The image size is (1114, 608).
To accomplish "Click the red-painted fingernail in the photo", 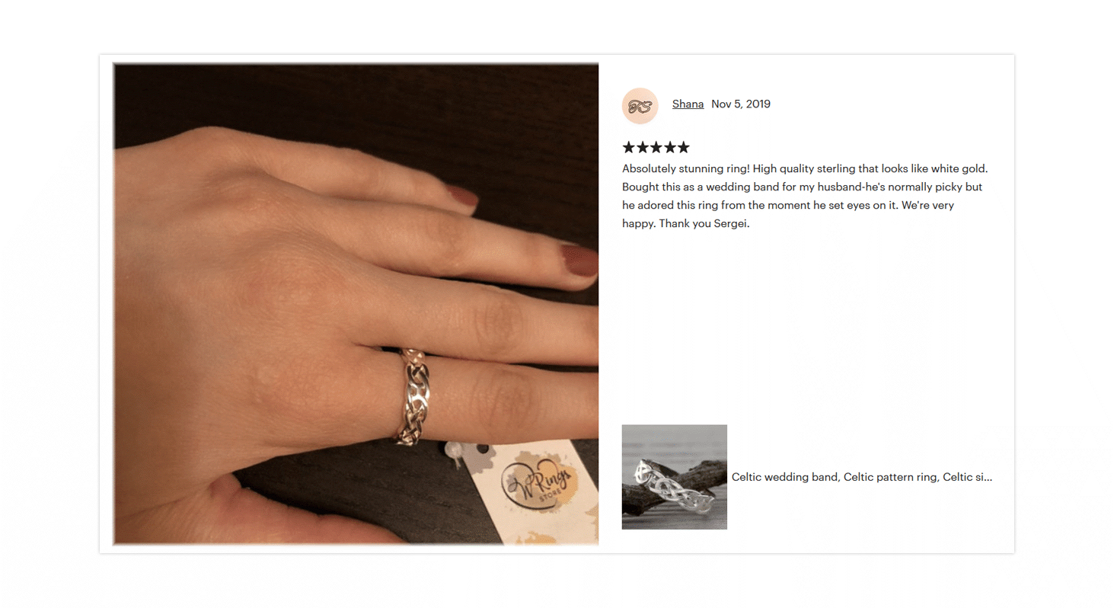I will click(581, 260).
